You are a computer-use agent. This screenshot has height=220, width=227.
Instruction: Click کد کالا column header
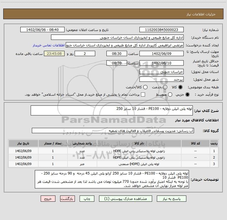click(195, 144)
